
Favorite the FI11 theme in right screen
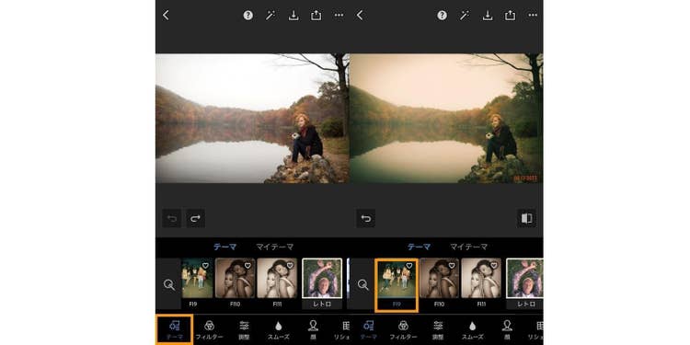(x=494, y=265)
